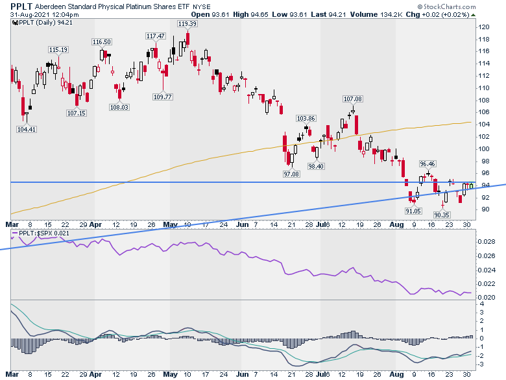Click the Low 93.61 value in header
The image size is (506, 380).
click(289, 14)
